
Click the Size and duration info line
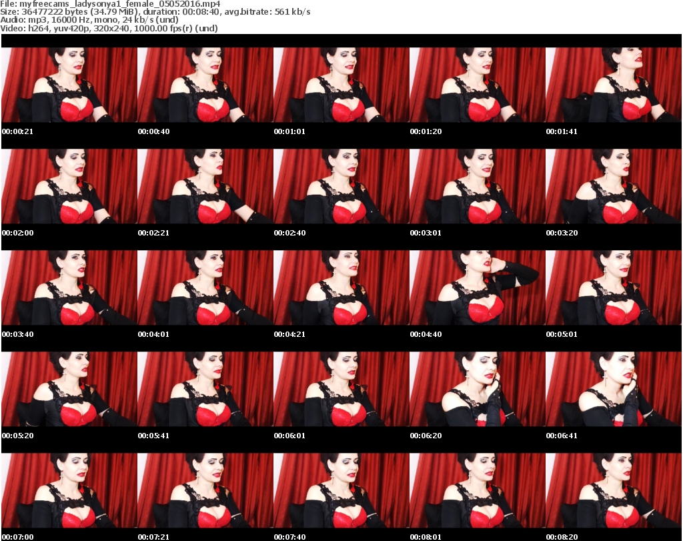[x=155, y=12]
